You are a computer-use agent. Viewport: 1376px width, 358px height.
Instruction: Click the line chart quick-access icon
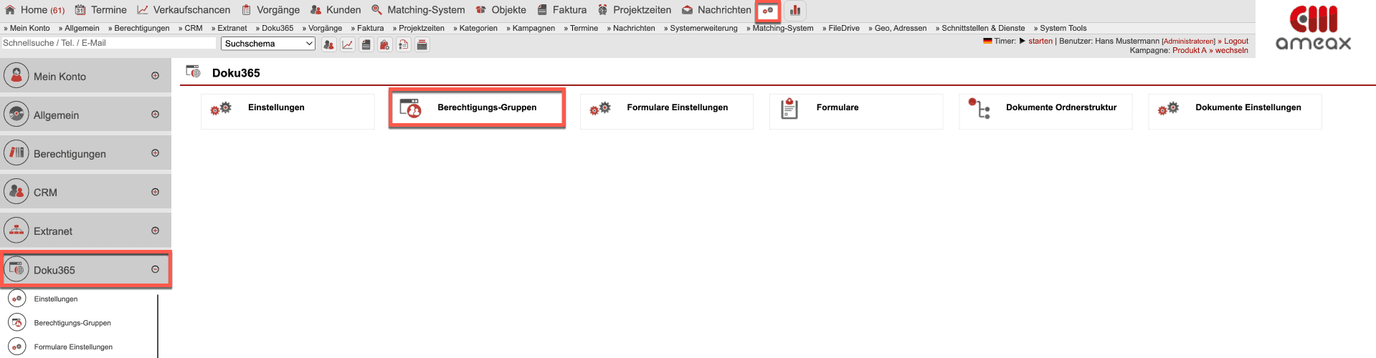tap(347, 44)
